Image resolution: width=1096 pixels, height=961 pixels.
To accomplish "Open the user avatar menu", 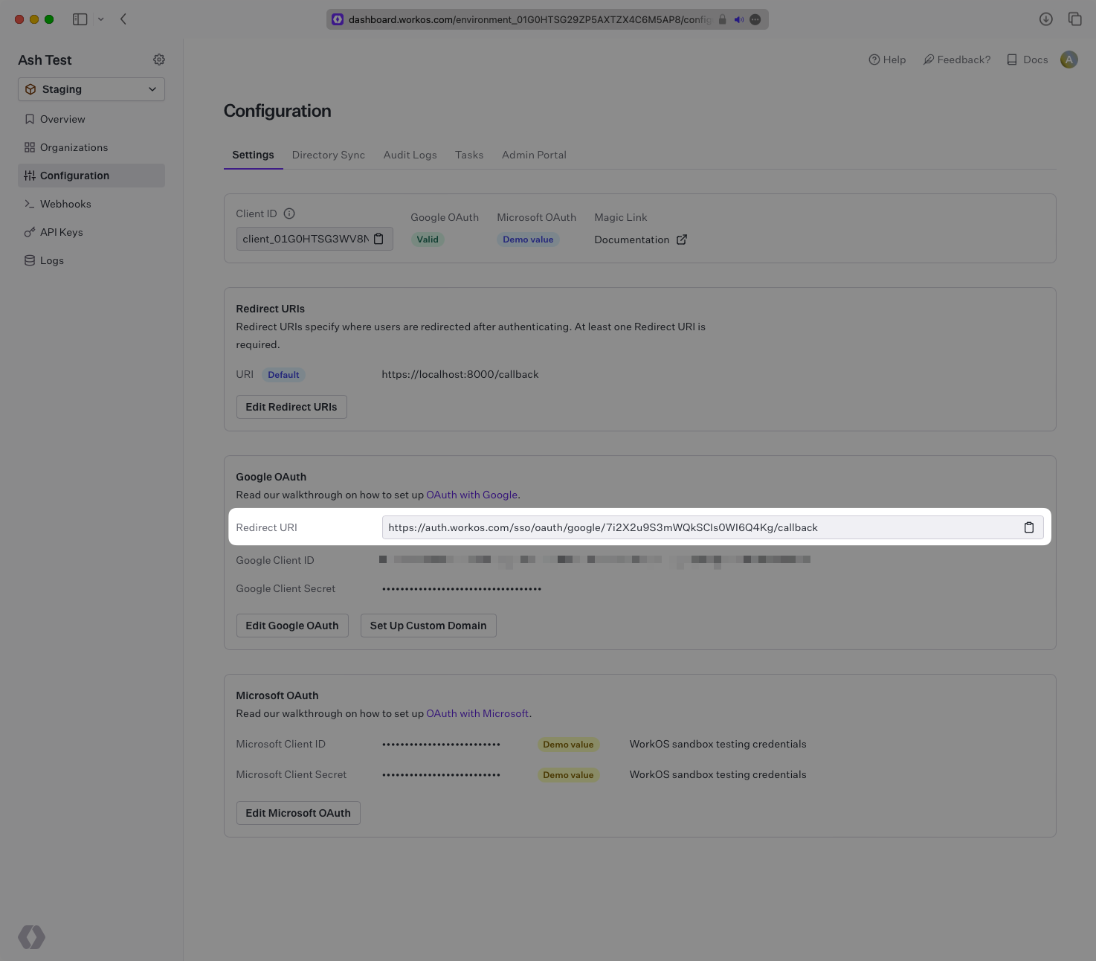I will (1068, 60).
